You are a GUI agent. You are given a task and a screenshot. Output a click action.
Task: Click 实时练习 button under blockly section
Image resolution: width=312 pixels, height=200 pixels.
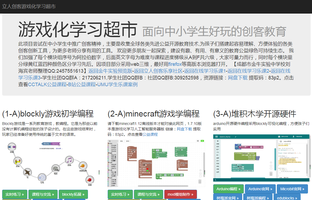15,194
